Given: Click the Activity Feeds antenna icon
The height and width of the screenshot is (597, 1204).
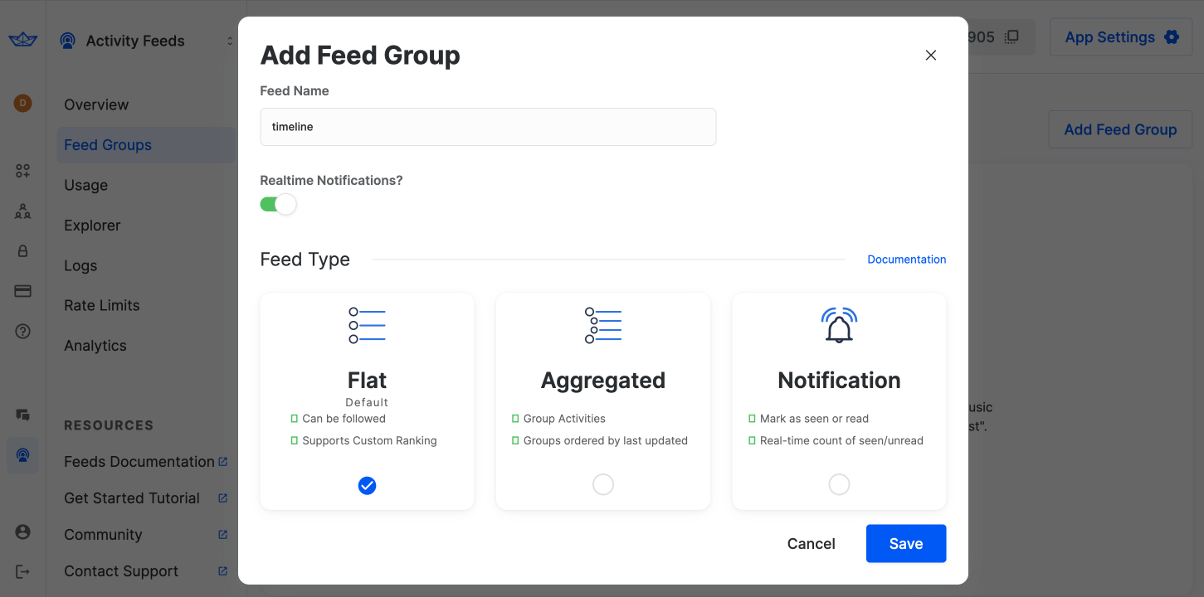Looking at the screenshot, I should click(68, 41).
